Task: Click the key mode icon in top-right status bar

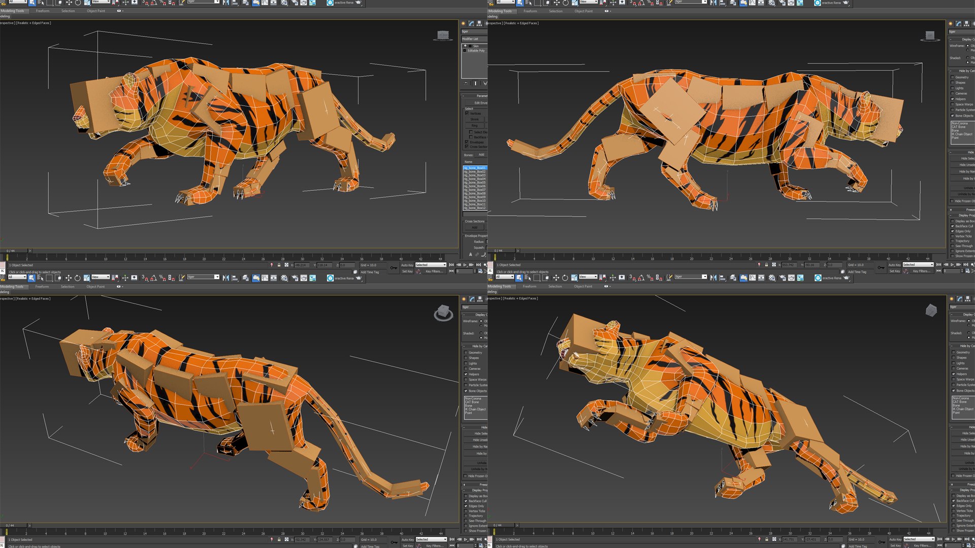Action: (x=881, y=267)
